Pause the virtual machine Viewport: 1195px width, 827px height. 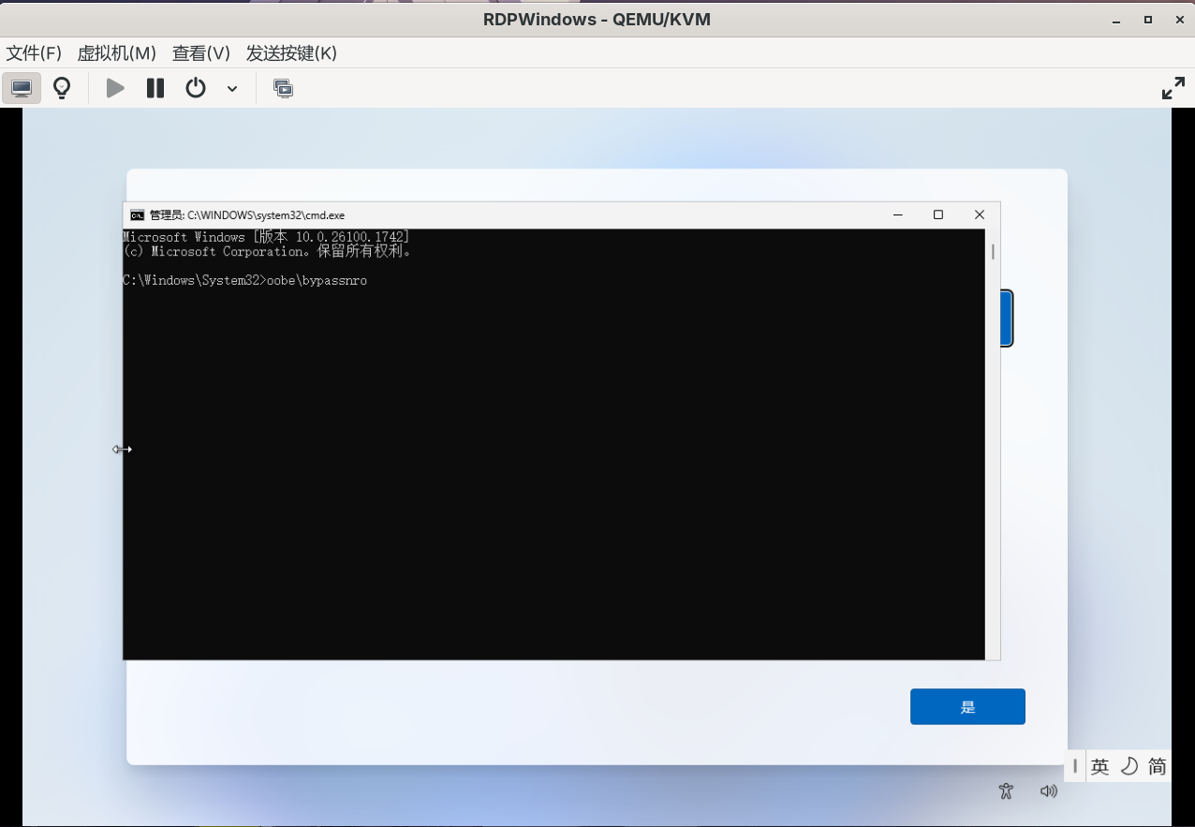(x=155, y=88)
